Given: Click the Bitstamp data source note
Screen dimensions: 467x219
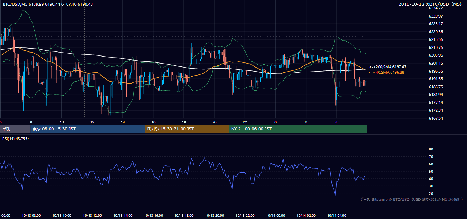Looking at the screenshot, I should tap(411, 199).
